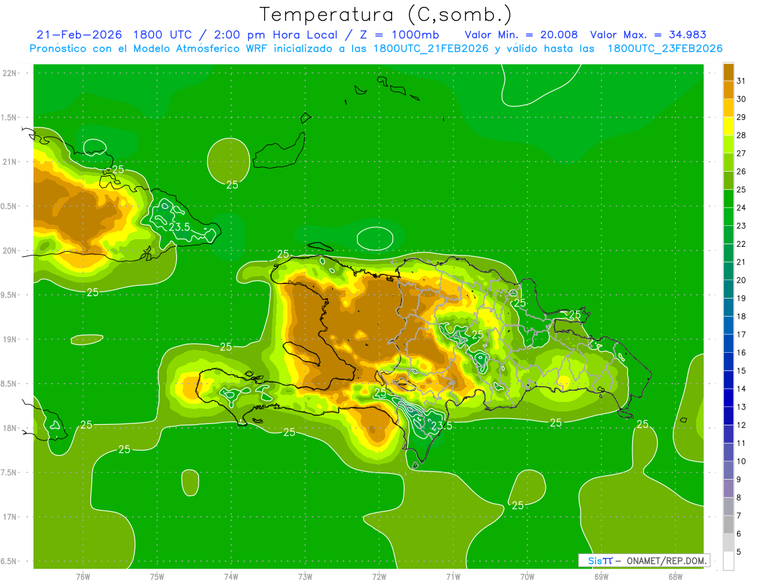Select the date text "21-Feb-2026"
Image resolution: width=758 pixels, height=585 pixels.
tap(80, 35)
